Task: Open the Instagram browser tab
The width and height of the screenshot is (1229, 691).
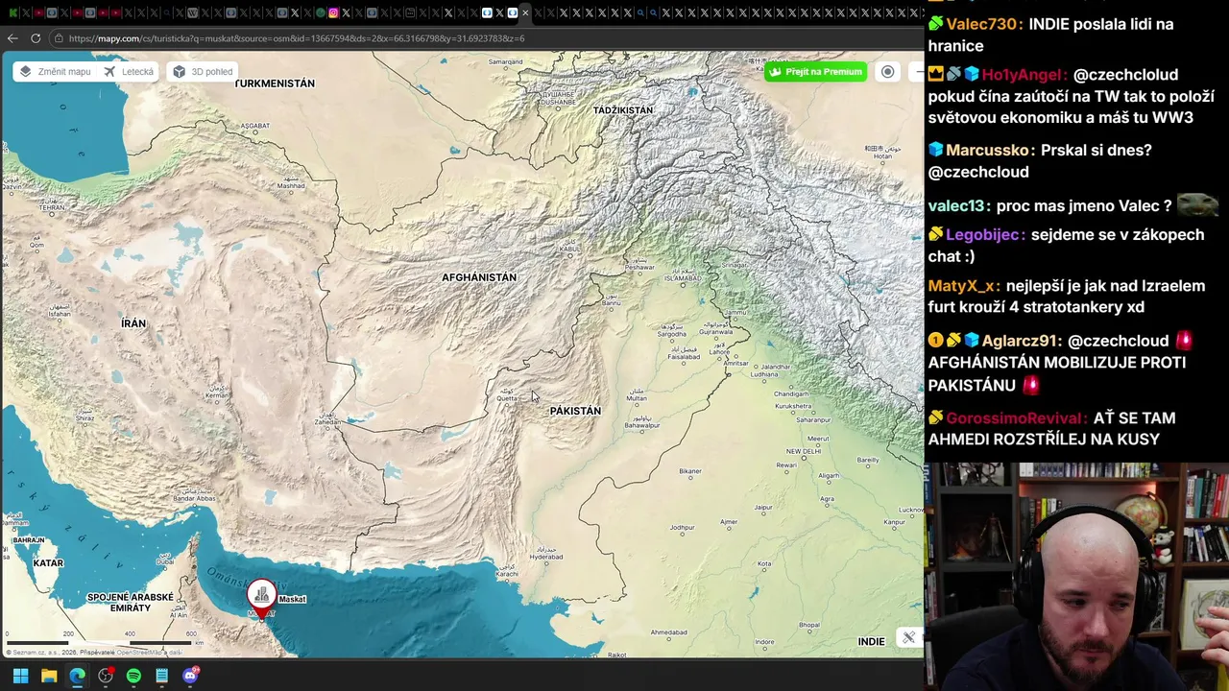Action: [333, 12]
